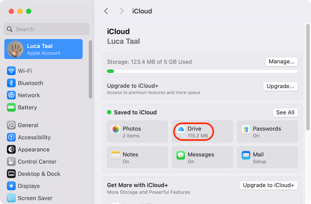This screenshot has height=204, width=311.
Task: Click the iCloud Drive cloud icon
Action: (x=181, y=130)
